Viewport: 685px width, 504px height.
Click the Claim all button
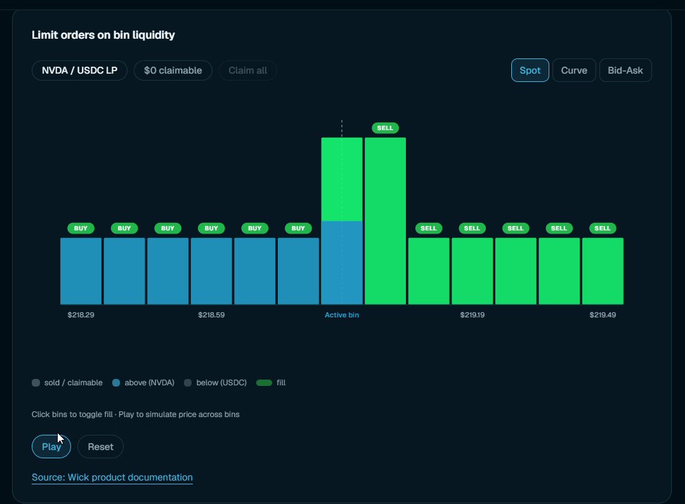tap(248, 70)
